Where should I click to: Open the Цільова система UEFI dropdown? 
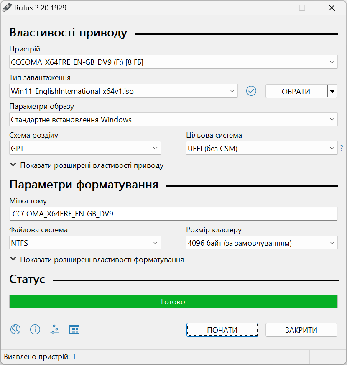262,148
